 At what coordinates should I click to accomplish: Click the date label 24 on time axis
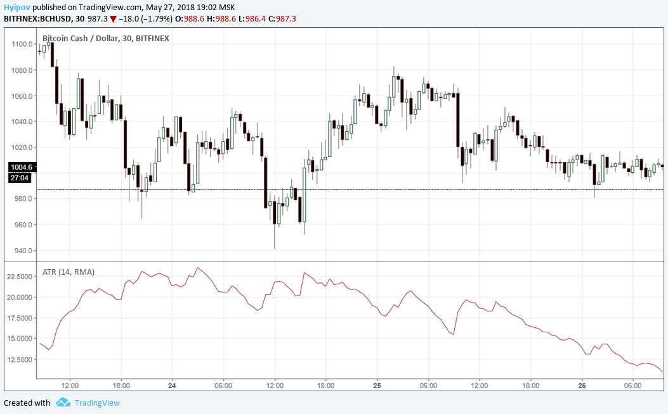point(172,386)
